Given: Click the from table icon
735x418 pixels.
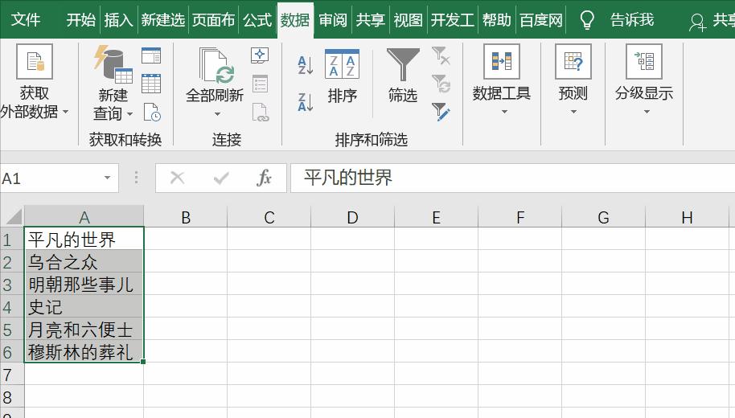Looking at the screenshot, I should tap(151, 83).
